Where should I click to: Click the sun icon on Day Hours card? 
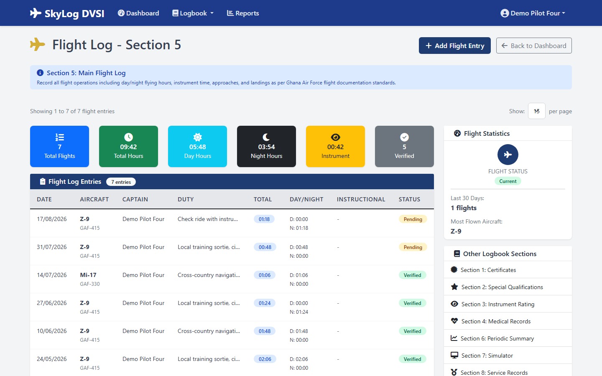click(198, 137)
